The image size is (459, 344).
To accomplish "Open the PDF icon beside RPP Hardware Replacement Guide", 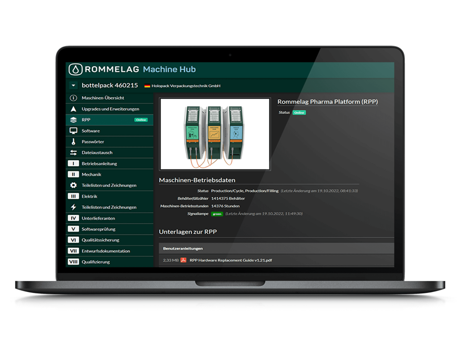I will coord(184,260).
